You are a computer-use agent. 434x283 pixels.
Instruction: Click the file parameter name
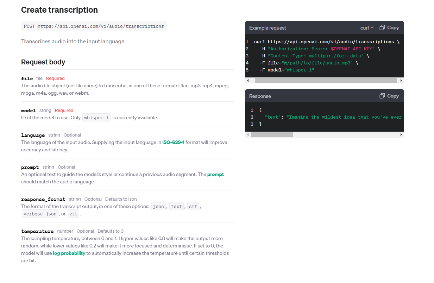27,78
